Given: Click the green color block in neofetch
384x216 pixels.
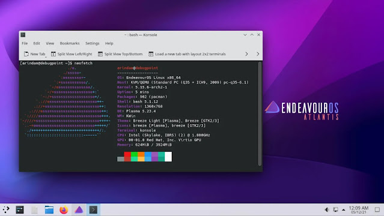Looking at the screenshot, I should (x=134, y=157).
